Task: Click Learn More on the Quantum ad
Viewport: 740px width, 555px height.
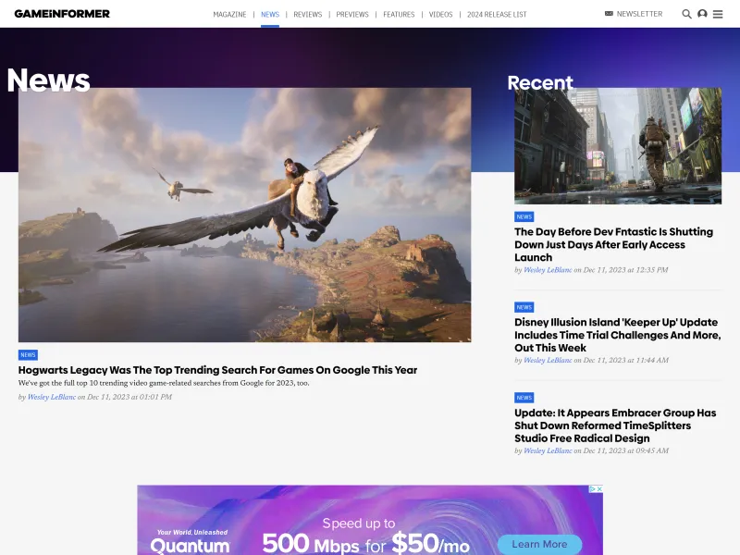Action: (539, 545)
